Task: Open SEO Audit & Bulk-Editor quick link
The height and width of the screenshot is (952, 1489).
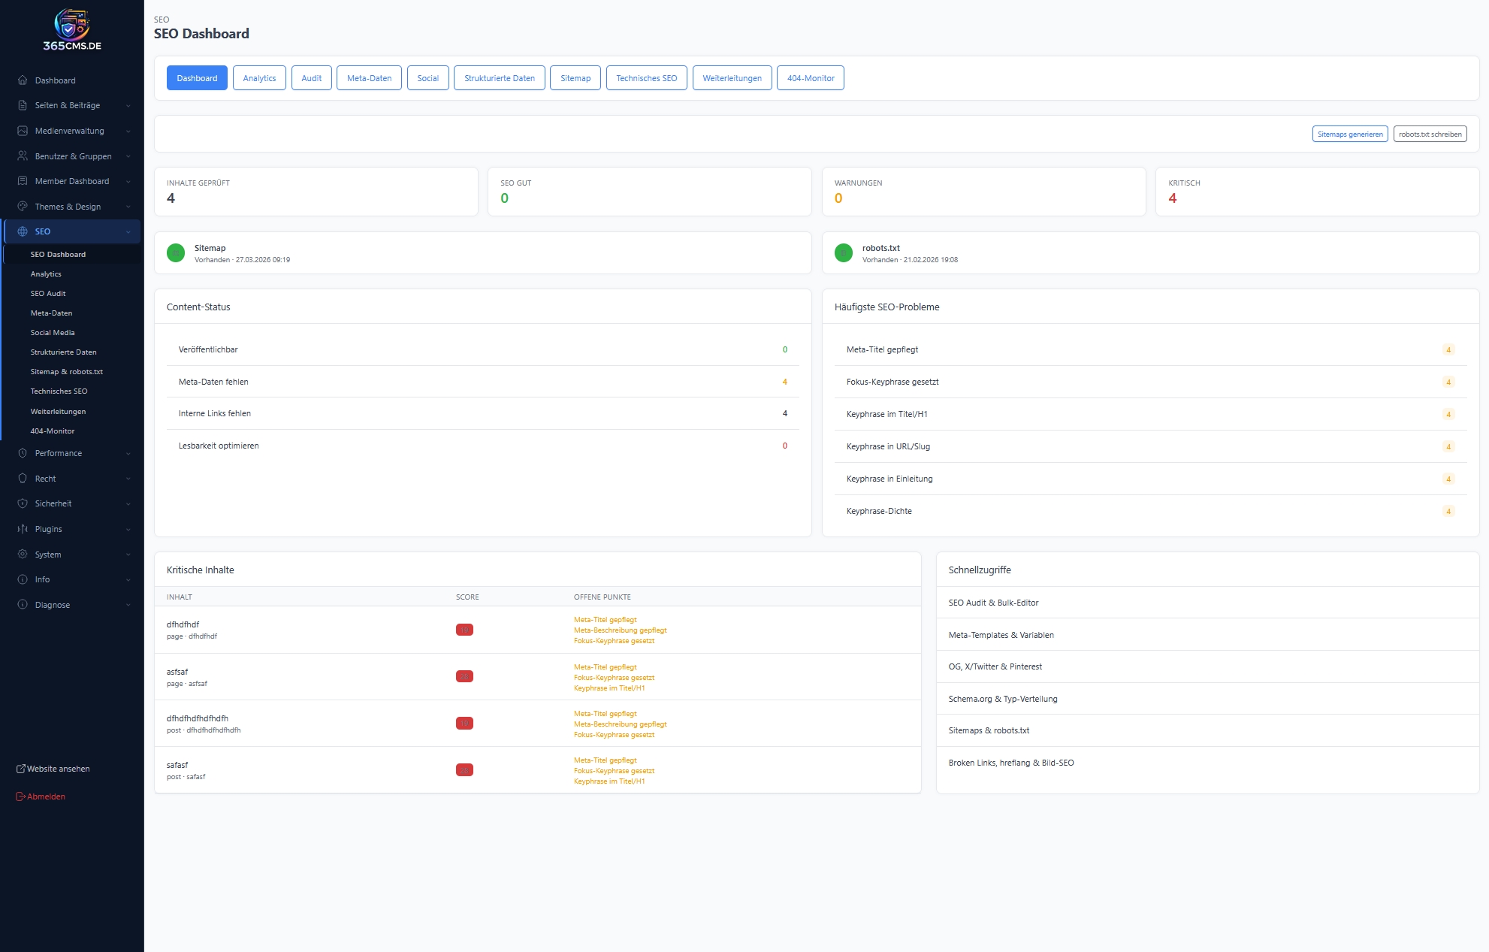Action: click(993, 603)
